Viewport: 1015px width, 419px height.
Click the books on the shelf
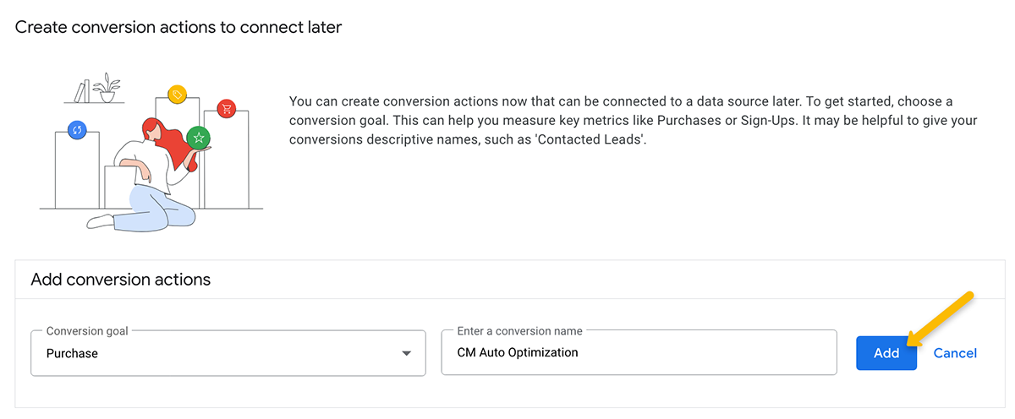pyautogui.click(x=80, y=91)
